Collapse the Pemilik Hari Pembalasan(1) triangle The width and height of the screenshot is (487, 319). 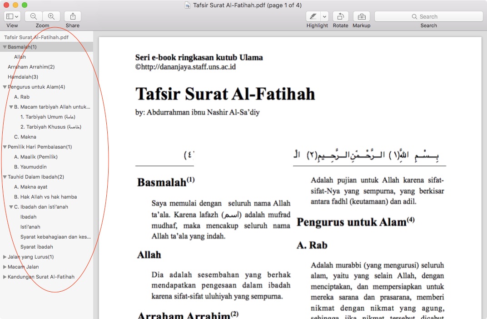click(5, 147)
